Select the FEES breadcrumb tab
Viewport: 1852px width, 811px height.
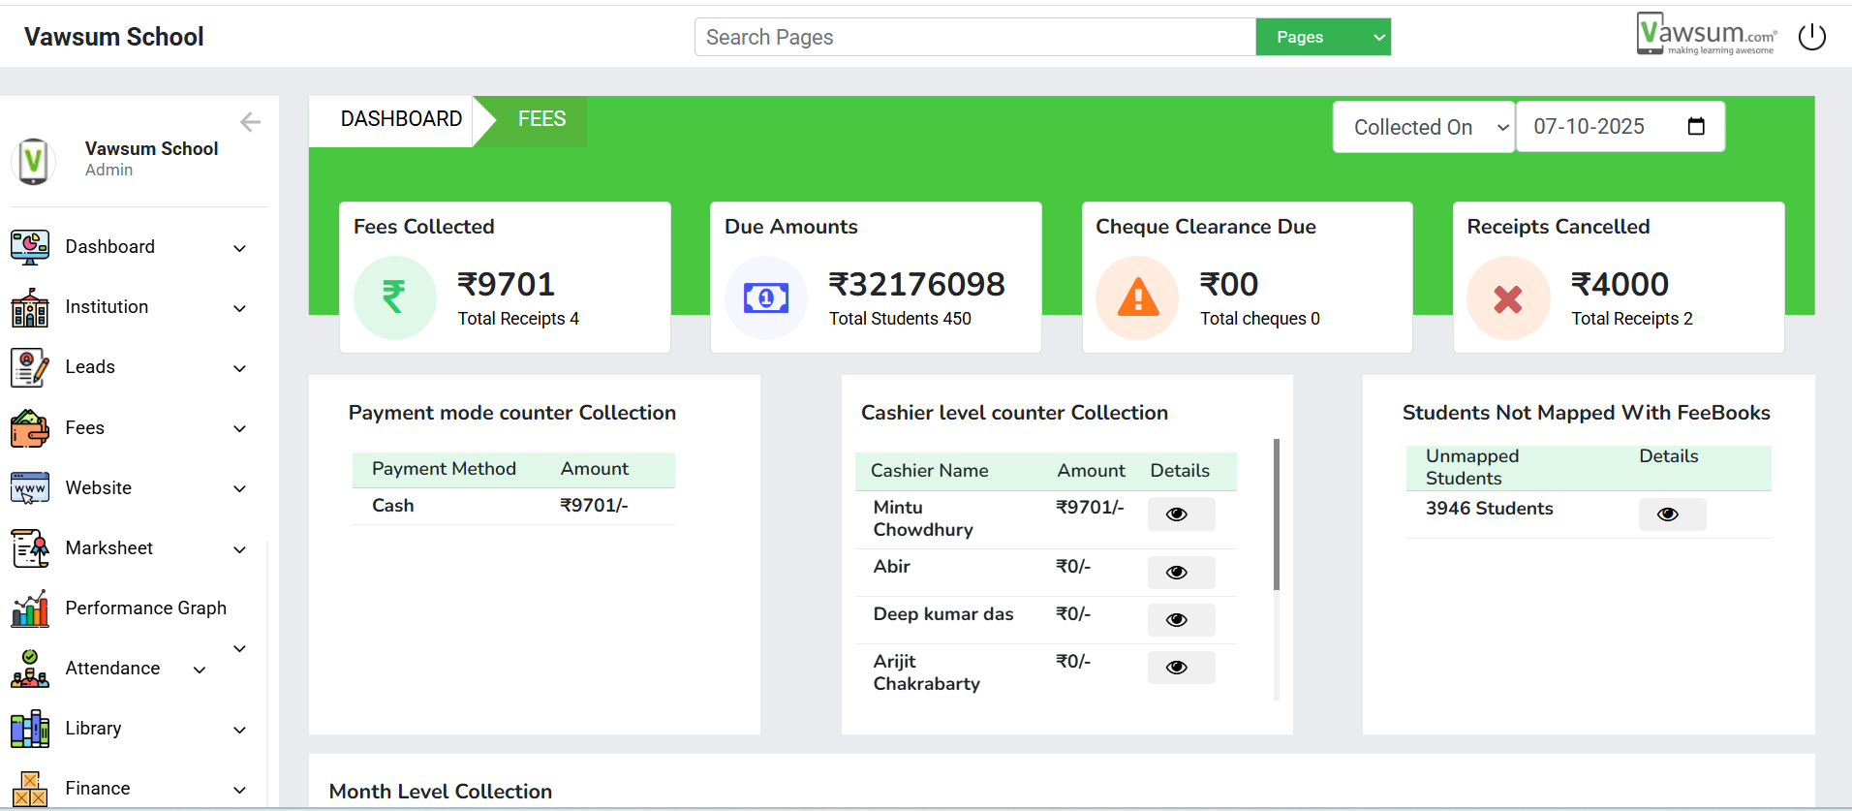541,119
